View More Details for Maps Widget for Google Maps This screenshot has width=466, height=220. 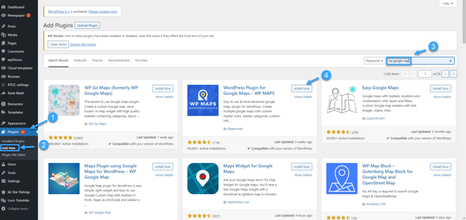click(304, 175)
